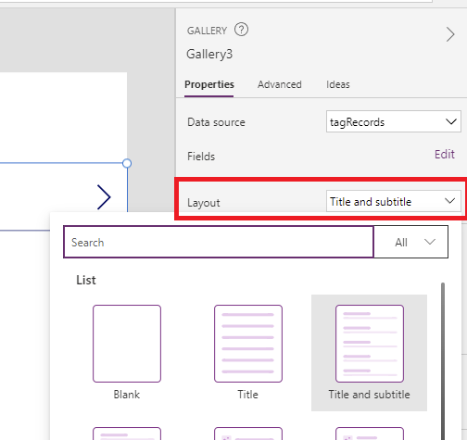This screenshot has width=467, height=440.
Task: Choose the Title list layout
Action: (x=248, y=352)
